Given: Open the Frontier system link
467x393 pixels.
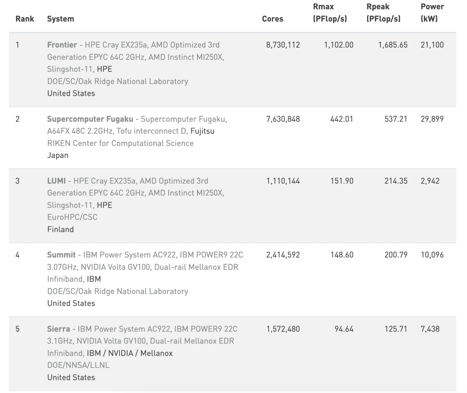Looking at the screenshot, I should (x=62, y=45).
